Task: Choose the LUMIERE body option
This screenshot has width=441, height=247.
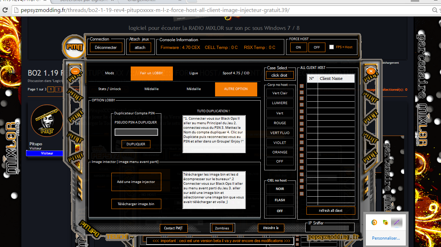Action: pyautogui.click(x=280, y=103)
